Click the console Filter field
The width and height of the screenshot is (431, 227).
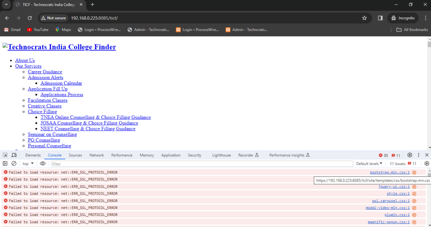[x=202, y=164]
